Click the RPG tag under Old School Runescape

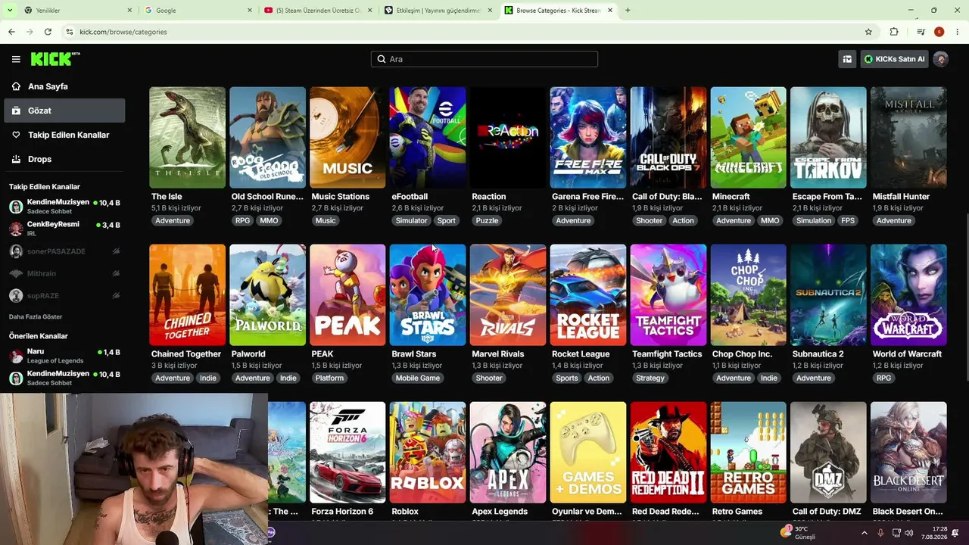tap(242, 221)
